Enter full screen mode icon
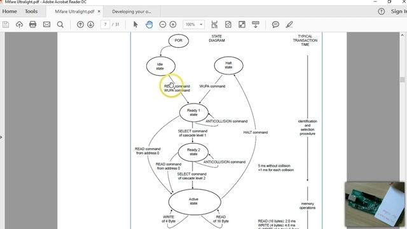407x229 pixels. coord(242,24)
